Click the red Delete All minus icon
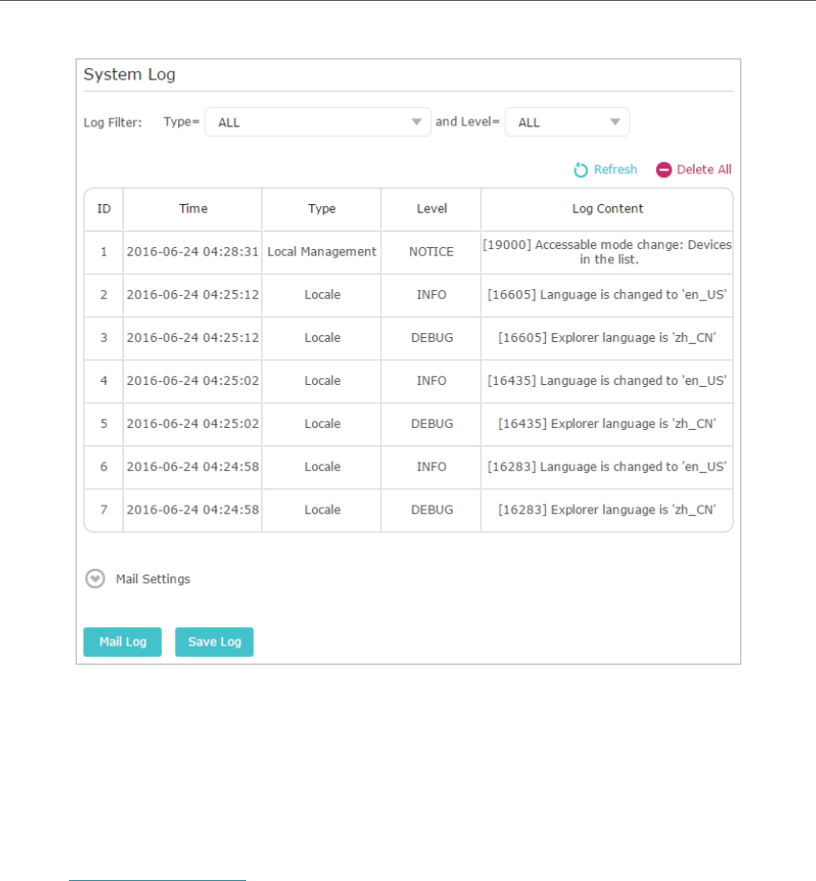Image resolution: width=816 pixels, height=881 pixels. click(664, 169)
